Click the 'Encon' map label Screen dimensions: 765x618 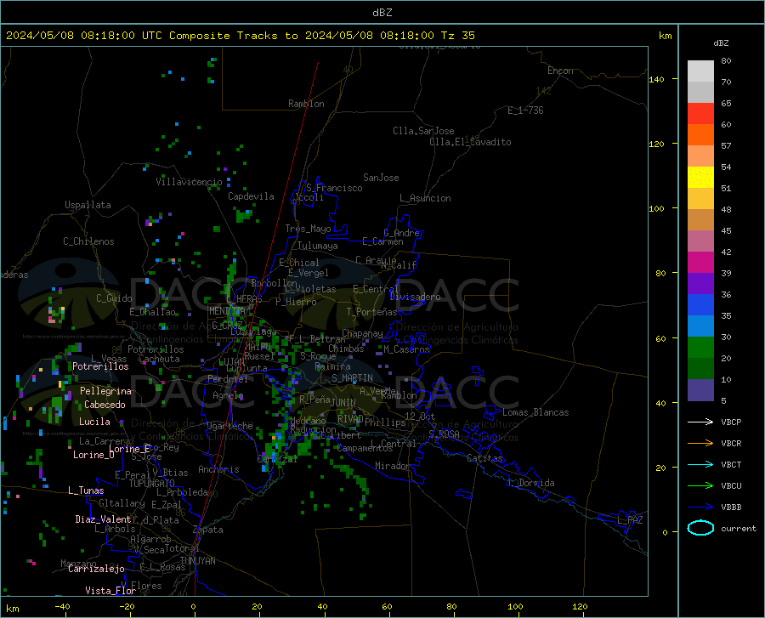coord(560,71)
